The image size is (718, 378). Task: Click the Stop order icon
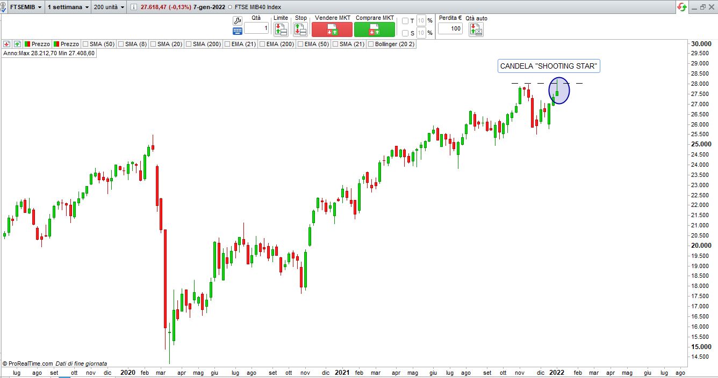click(x=300, y=29)
